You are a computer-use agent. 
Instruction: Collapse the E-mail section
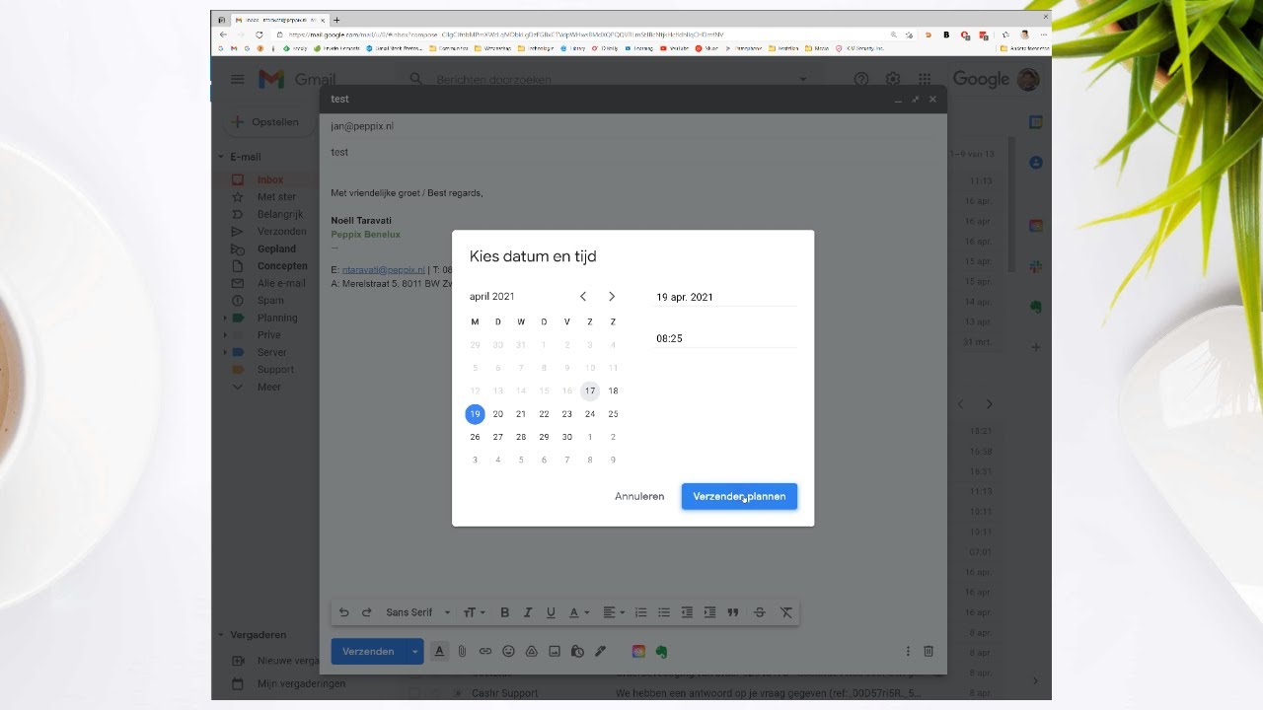coord(222,157)
